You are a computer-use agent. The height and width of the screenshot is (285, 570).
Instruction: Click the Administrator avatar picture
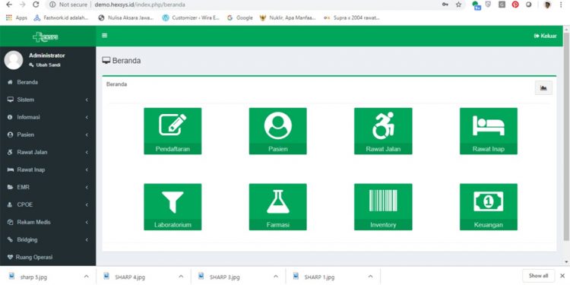pyautogui.click(x=14, y=60)
